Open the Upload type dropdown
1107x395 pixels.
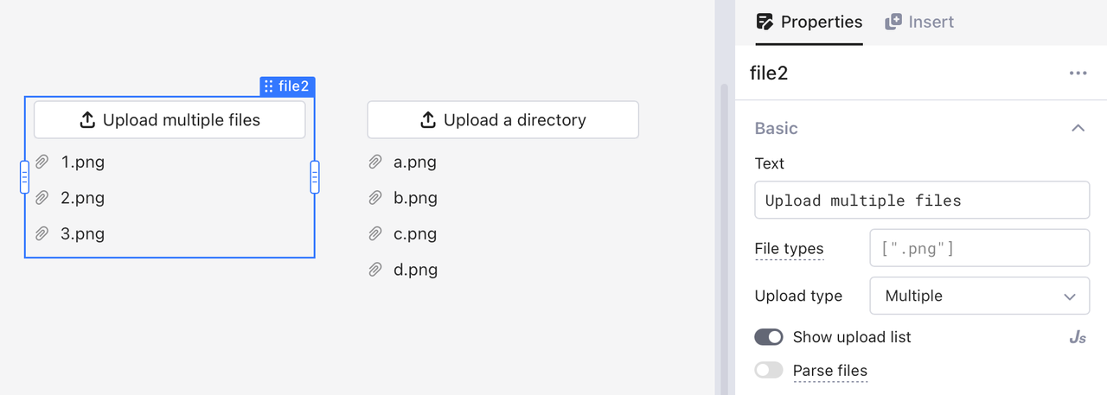979,296
